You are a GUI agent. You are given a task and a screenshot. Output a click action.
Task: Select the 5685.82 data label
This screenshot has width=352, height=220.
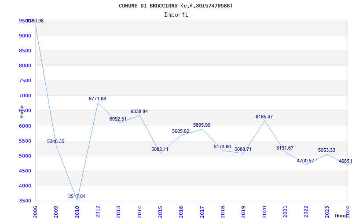pos(181,131)
